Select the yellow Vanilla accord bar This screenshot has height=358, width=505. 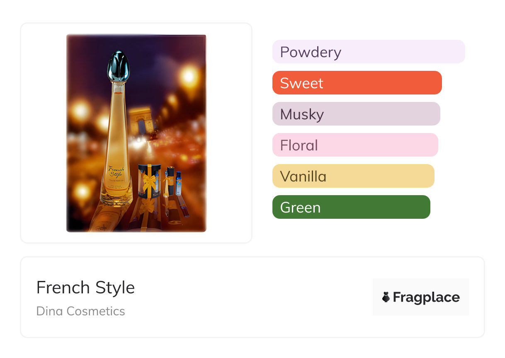(353, 176)
